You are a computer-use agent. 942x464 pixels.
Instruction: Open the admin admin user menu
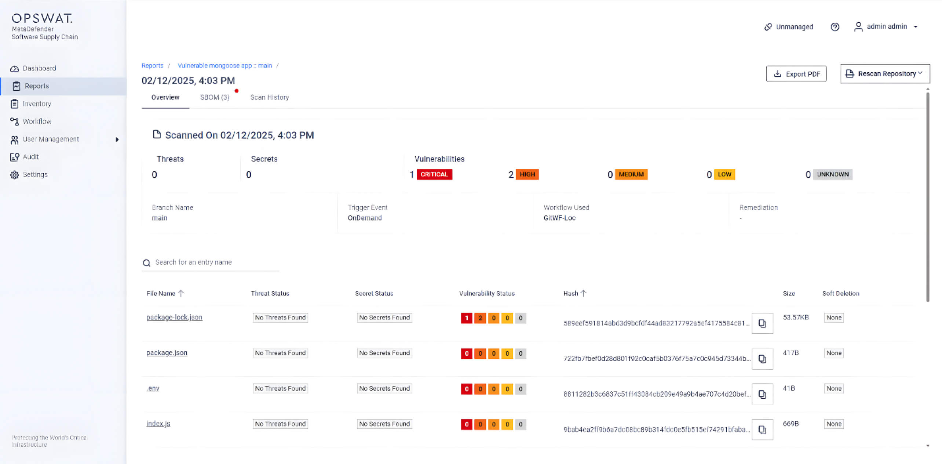[x=886, y=26]
